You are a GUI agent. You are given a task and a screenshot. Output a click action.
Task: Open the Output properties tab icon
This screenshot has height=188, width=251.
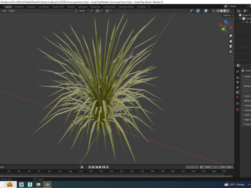click(x=237, y=83)
